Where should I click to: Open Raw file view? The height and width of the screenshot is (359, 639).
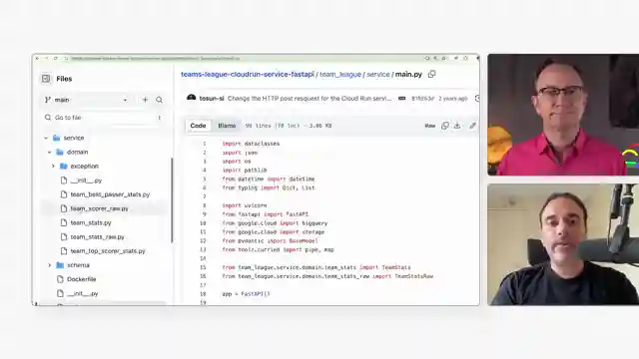[x=430, y=126]
